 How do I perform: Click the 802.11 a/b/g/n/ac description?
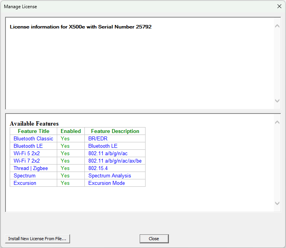[x=108, y=154]
